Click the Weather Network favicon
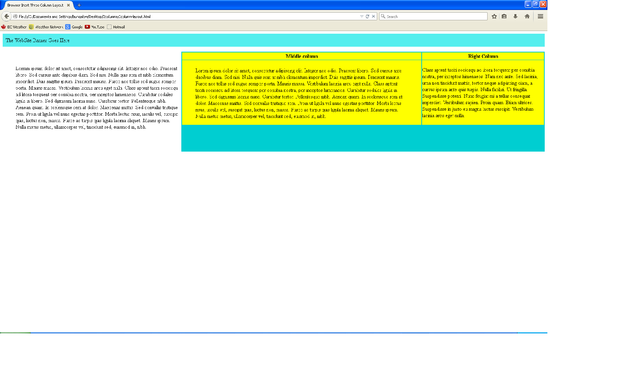Image resolution: width=644 pixels, height=392 pixels. (x=31, y=27)
